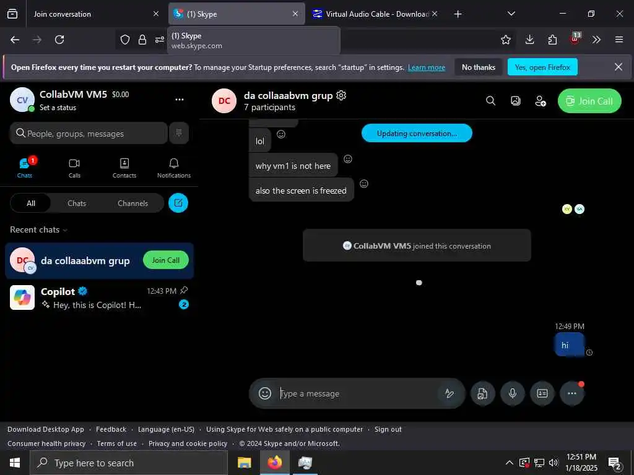Image resolution: width=634 pixels, height=475 pixels.
Task: Switch to Virtual Audio Cable browser tab
Action: (x=375, y=14)
